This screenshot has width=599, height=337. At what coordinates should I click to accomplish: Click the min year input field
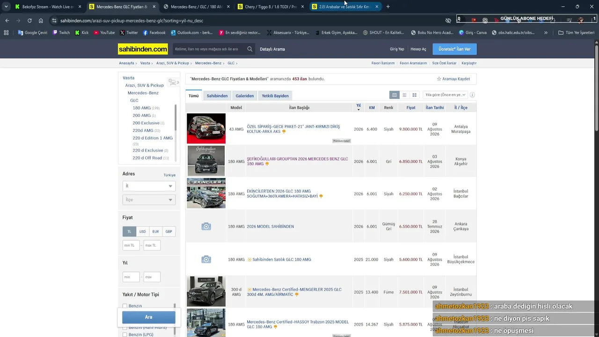coord(131,277)
